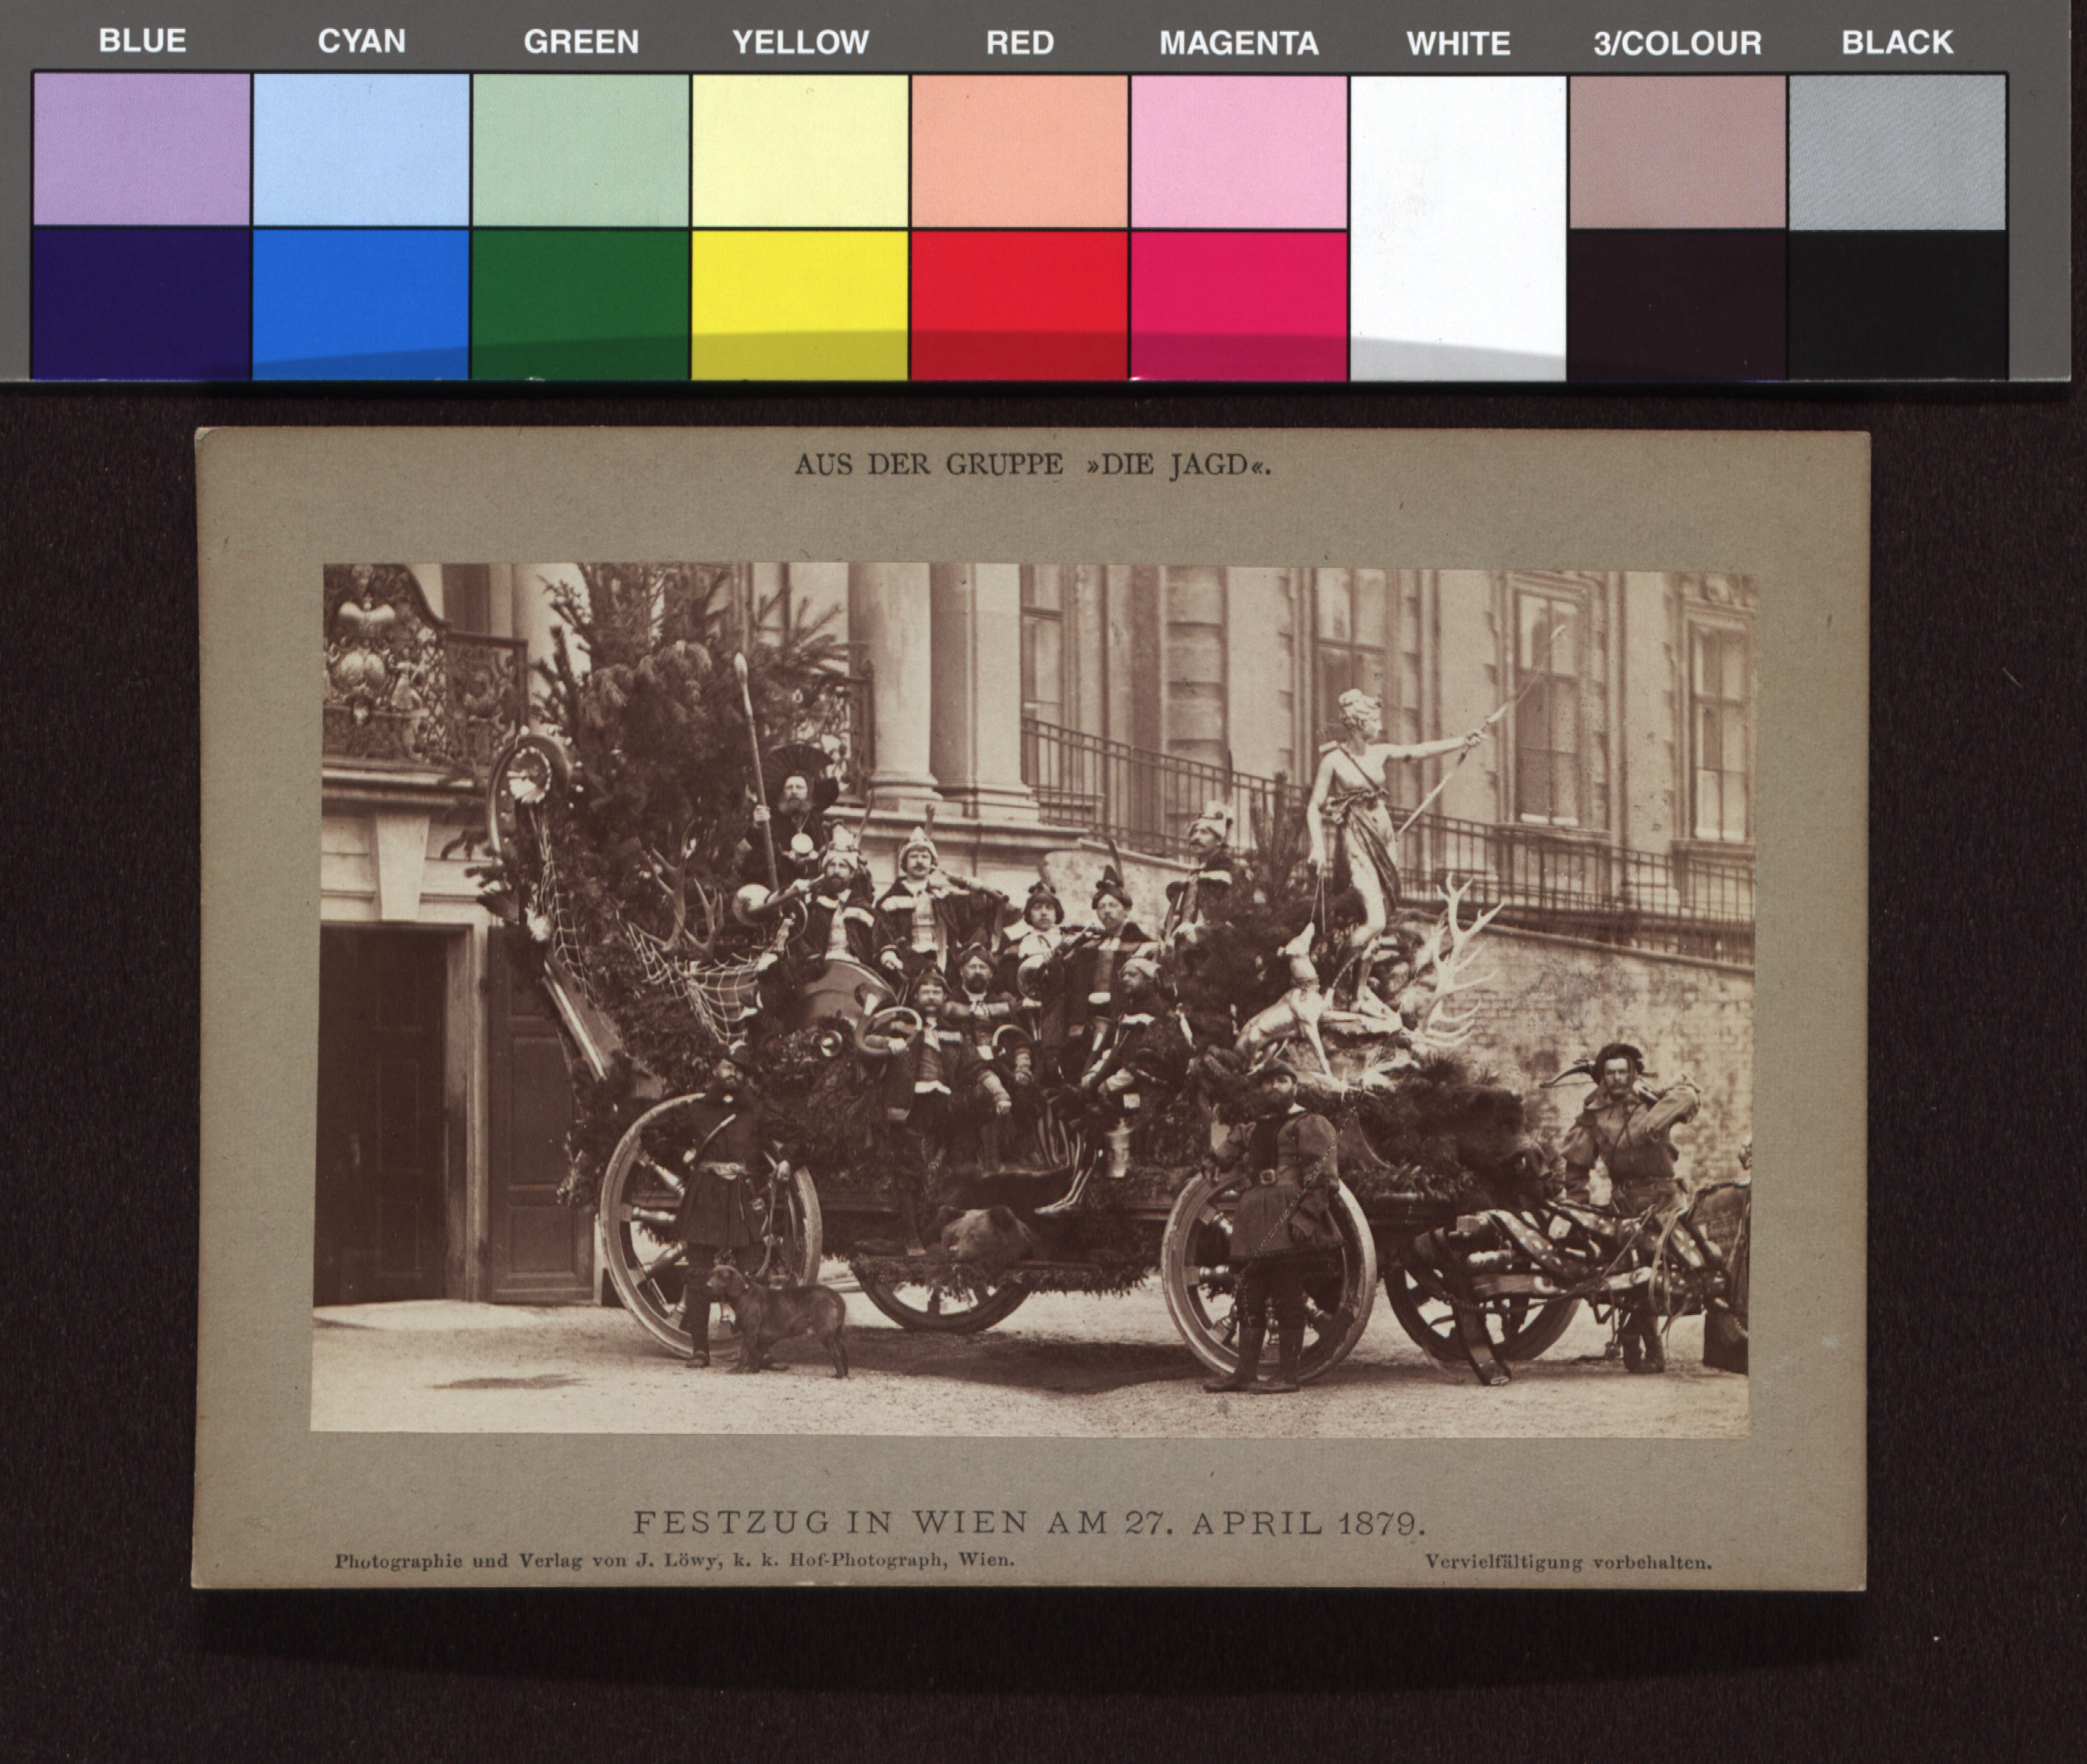The image size is (2087, 1764).
Task: Click the title AUS DER GRUPPE DIE JAGD
Action: click(1032, 465)
